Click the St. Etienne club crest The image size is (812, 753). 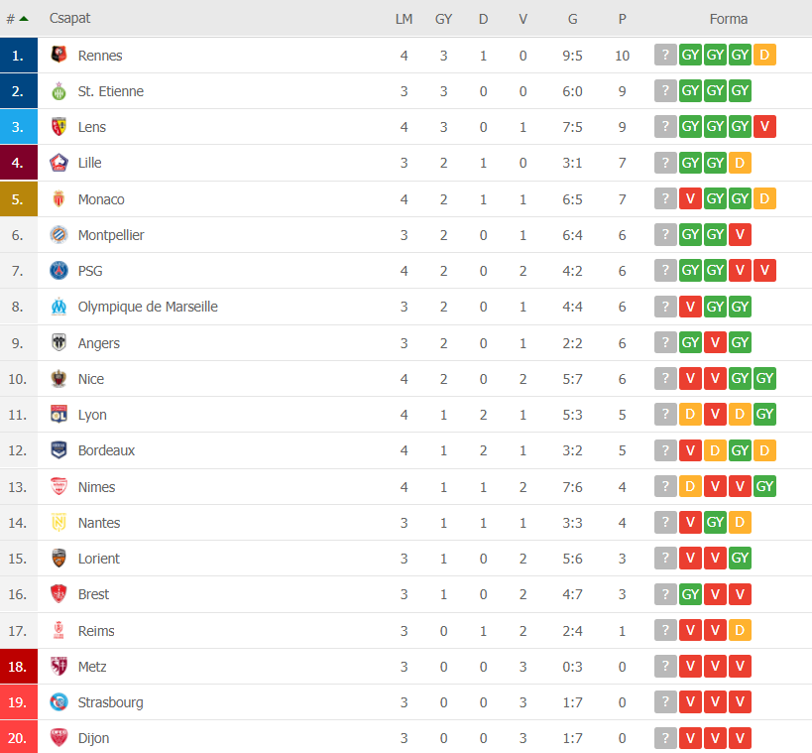point(59,90)
